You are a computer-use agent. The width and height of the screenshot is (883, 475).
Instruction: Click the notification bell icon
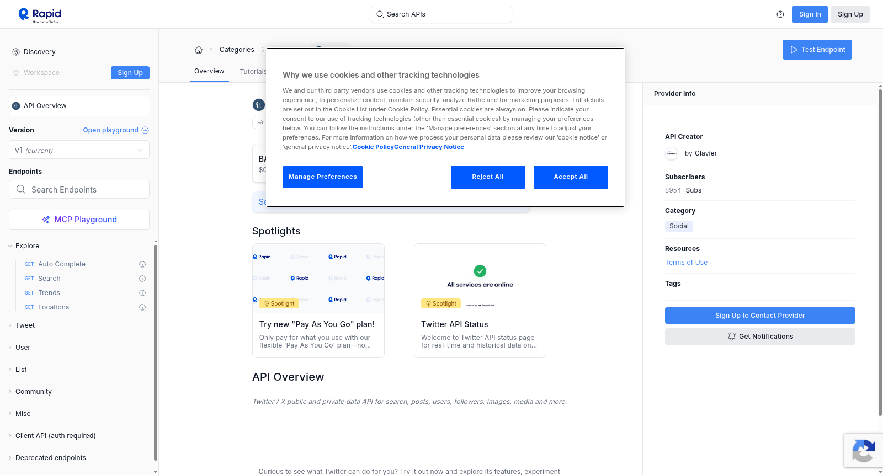732,337
